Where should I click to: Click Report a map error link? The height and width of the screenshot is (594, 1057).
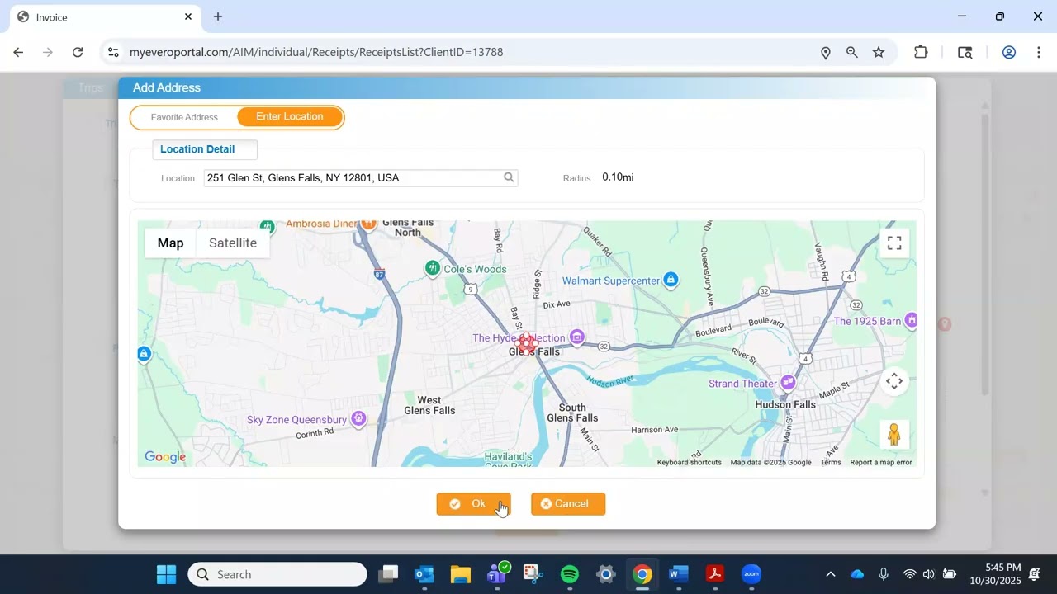pos(881,463)
